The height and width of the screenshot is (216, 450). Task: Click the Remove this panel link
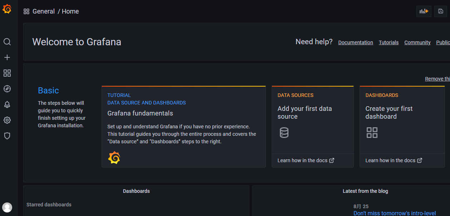[437, 79]
